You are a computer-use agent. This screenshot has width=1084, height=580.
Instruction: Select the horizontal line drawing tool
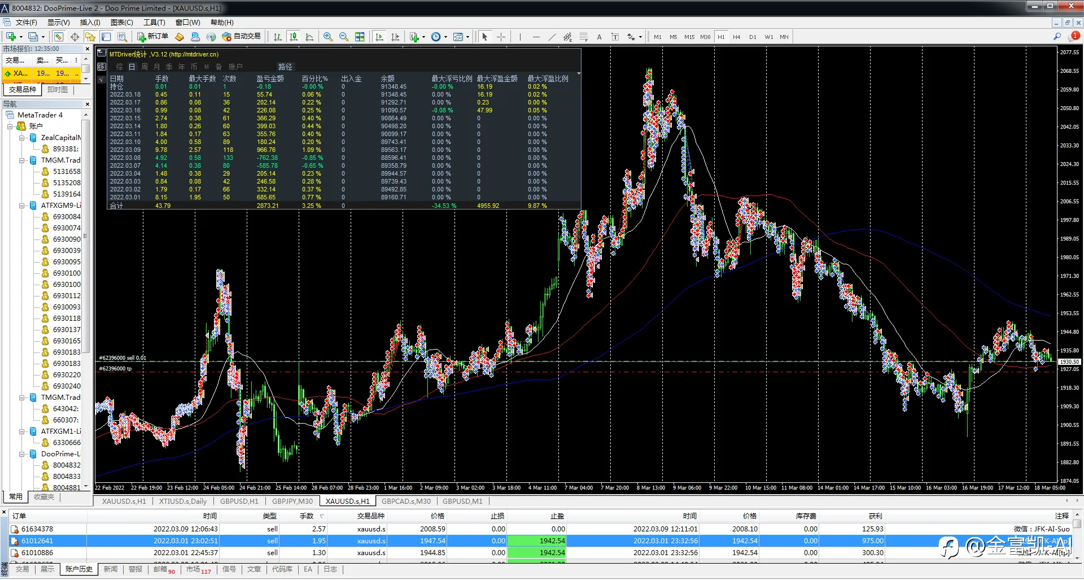[x=536, y=37]
